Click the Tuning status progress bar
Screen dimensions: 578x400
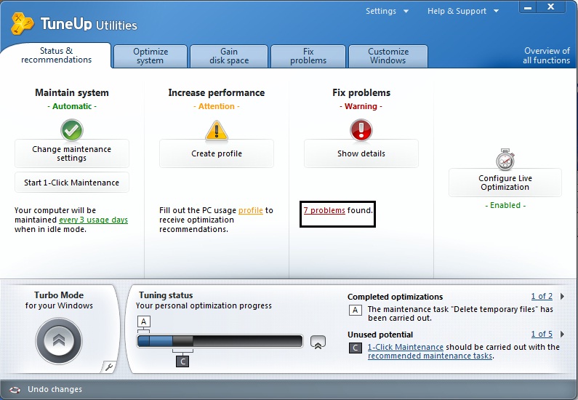click(220, 341)
